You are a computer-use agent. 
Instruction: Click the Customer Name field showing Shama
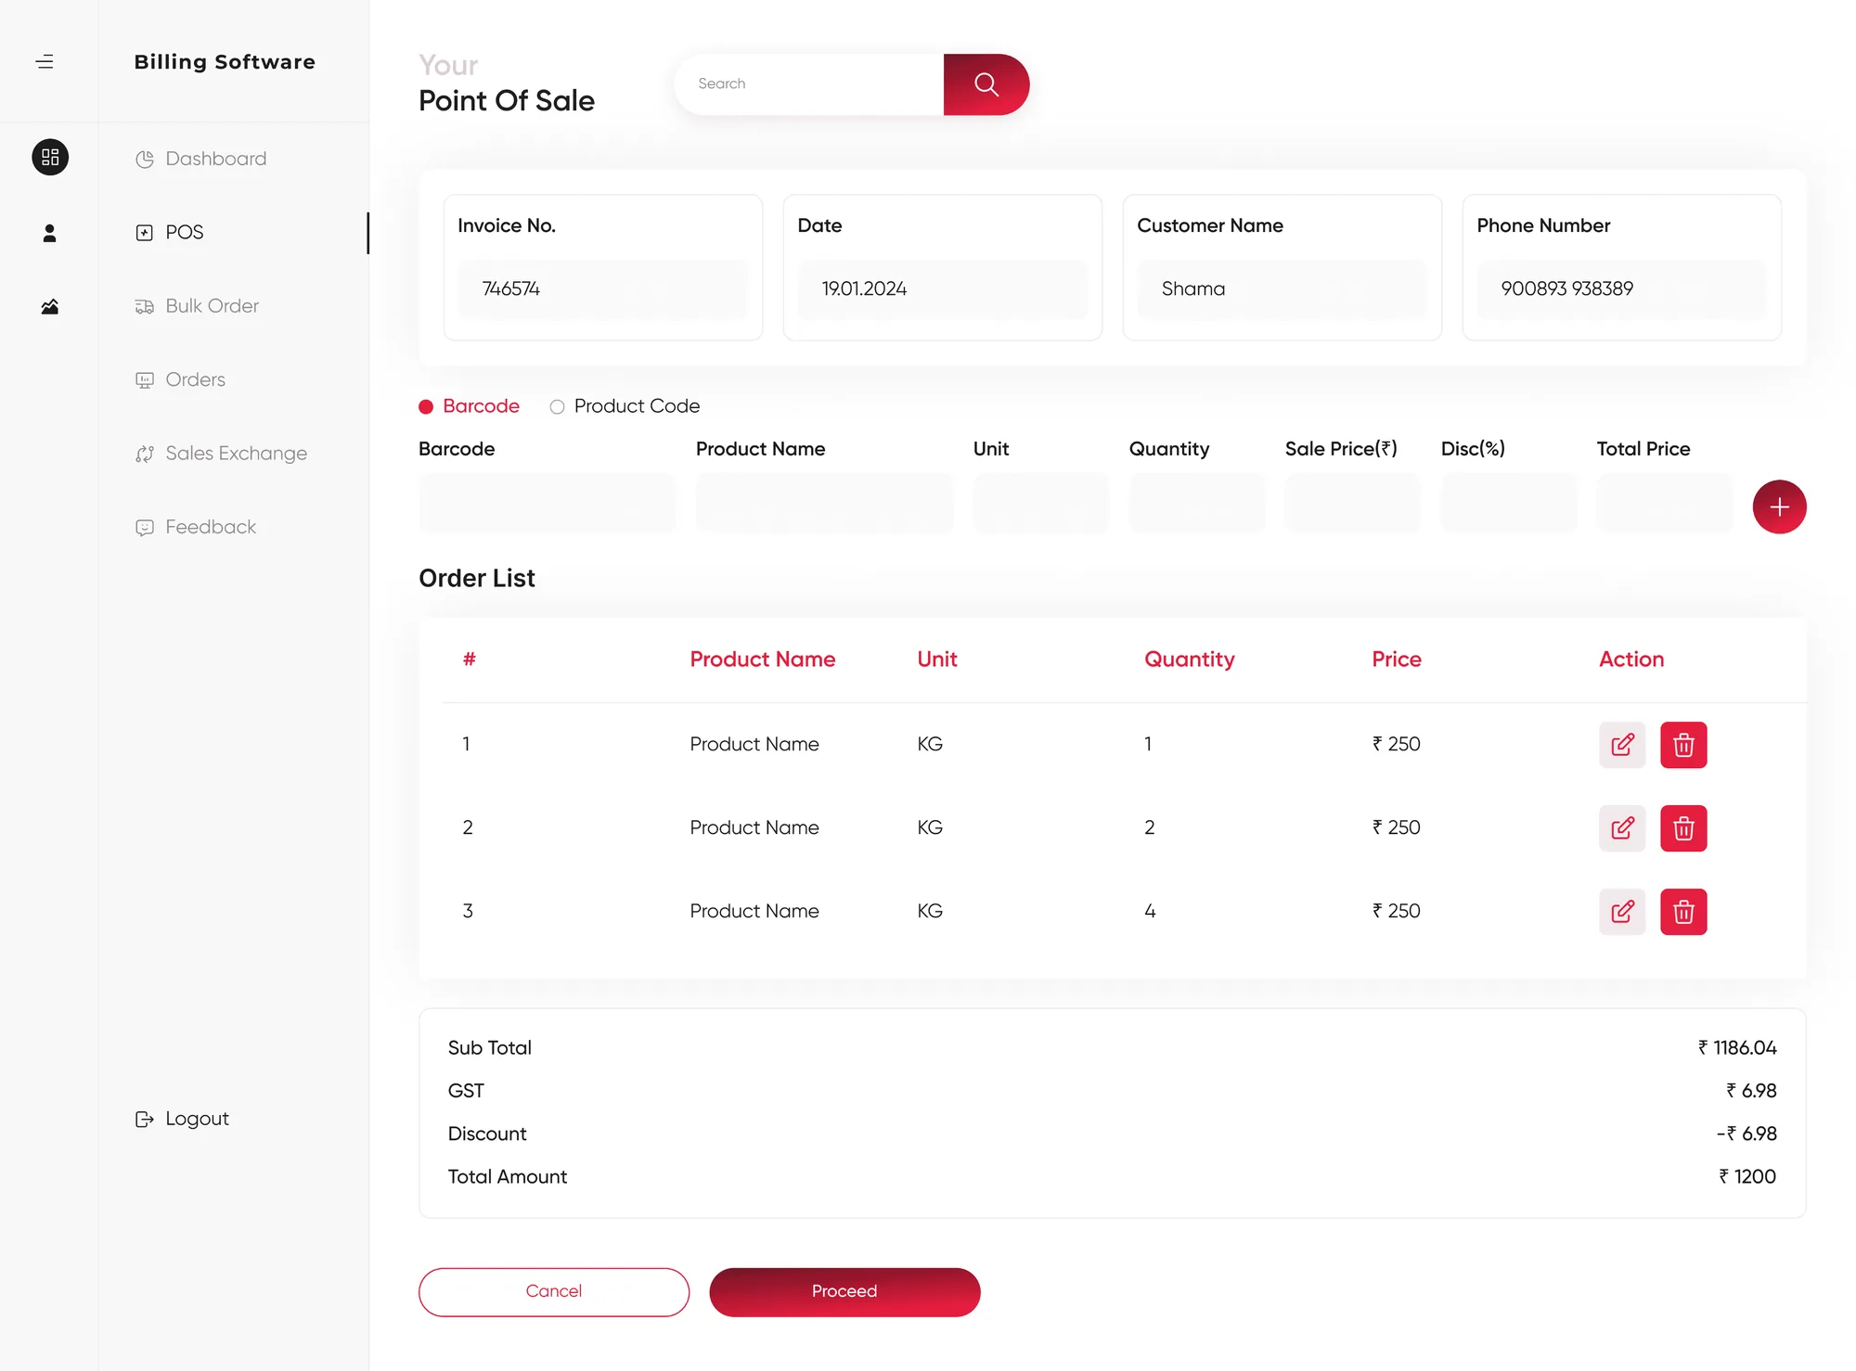(1282, 289)
